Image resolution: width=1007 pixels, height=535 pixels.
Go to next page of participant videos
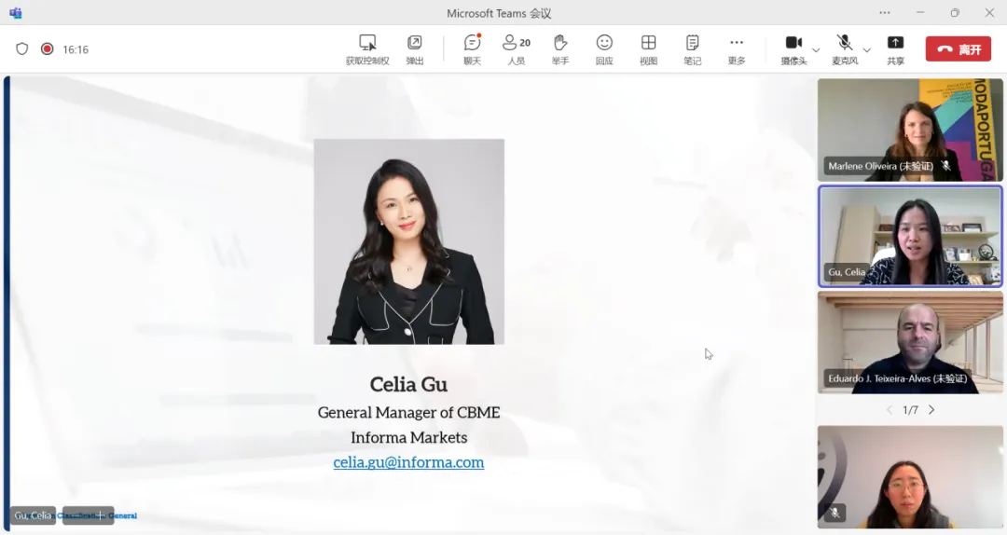[x=931, y=410]
